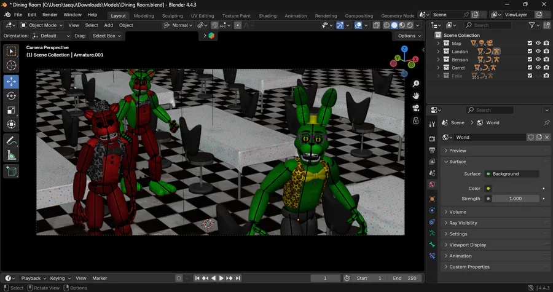Viewport: 553px width, 292px height.
Task: Pick the Add Cube tool
Action: click(x=11, y=172)
